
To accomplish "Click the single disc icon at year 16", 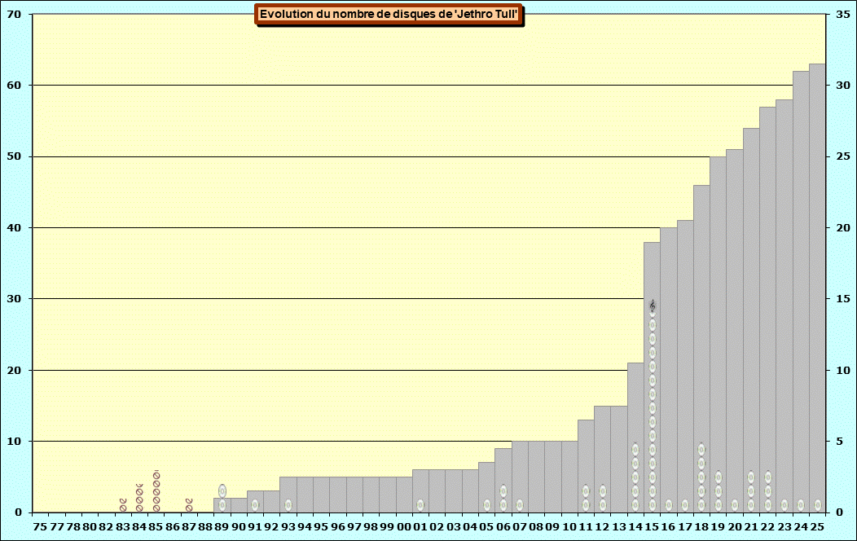I will coord(669,505).
